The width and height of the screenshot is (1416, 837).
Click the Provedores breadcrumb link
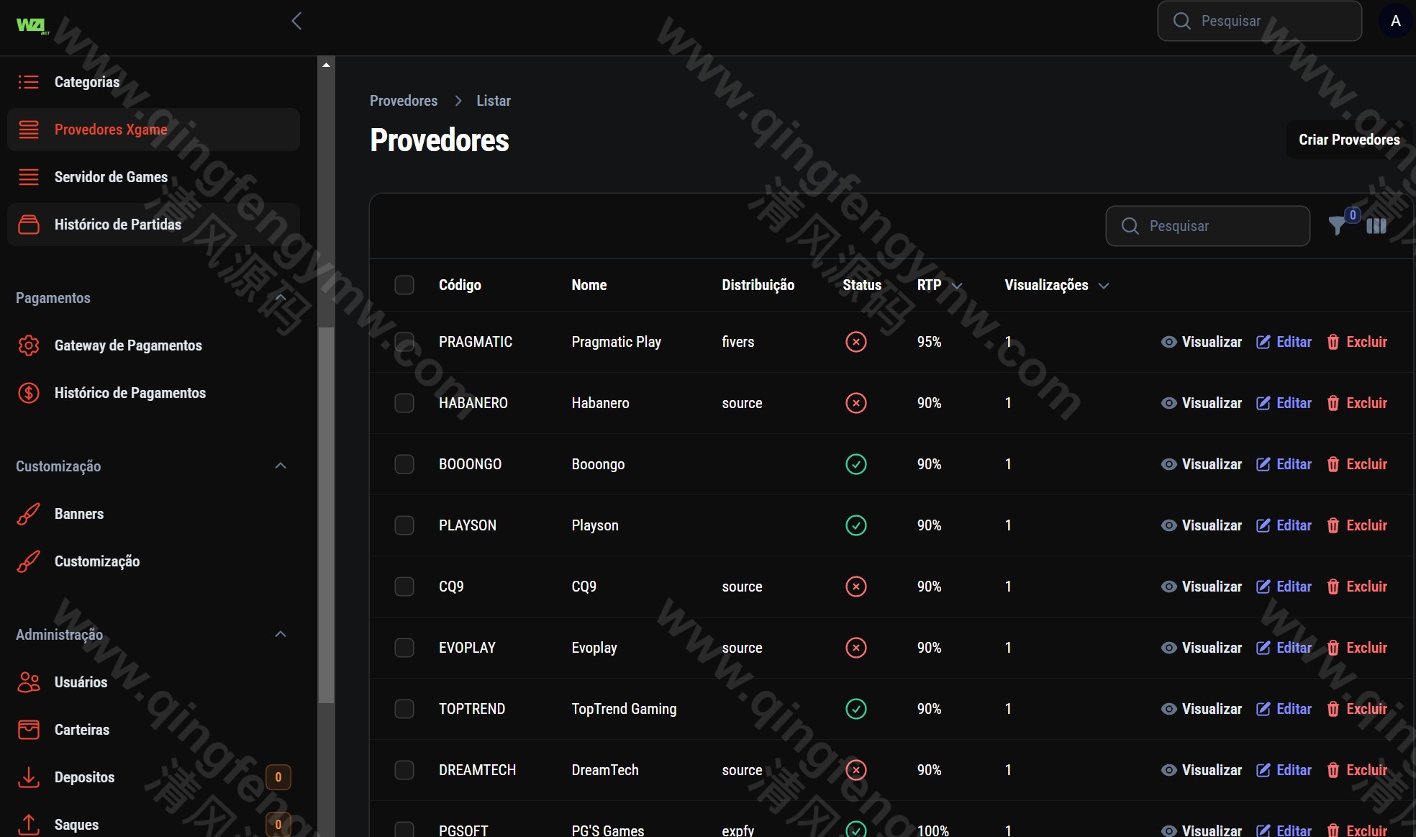pyautogui.click(x=404, y=101)
